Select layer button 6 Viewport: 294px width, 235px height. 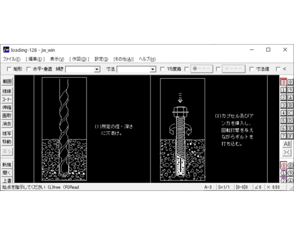[x=283, y=128]
